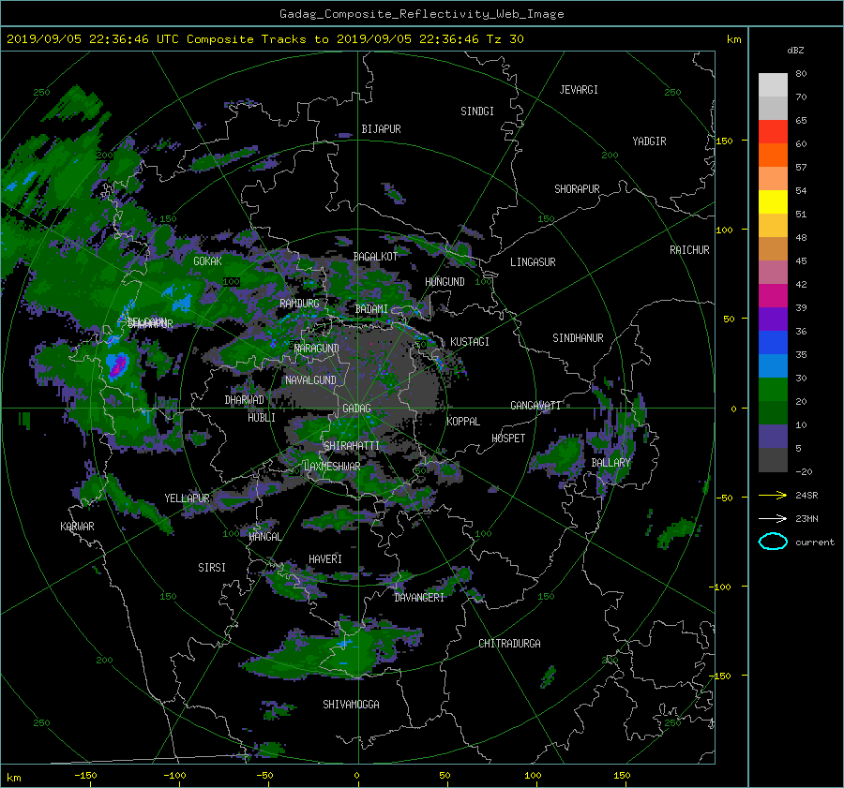The image size is (844, 788).
Task: Click the HUNGUND city label
Action: pyautogui.click(x=445, y=282)
